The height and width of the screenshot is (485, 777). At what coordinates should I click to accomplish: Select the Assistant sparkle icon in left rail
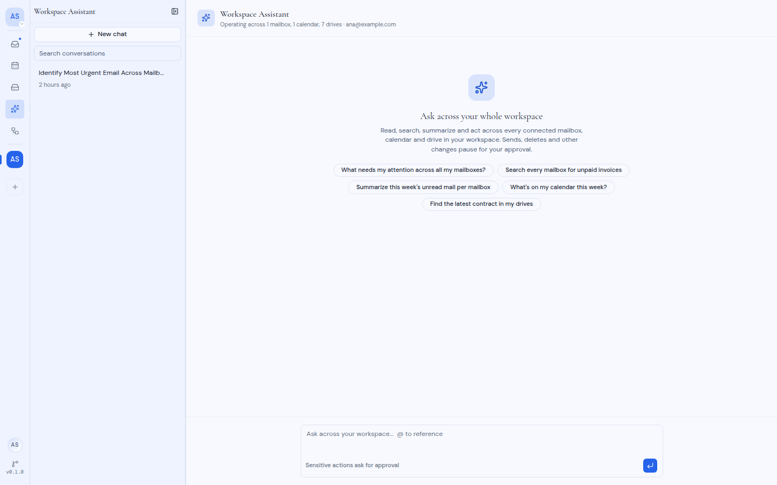tap(15, 109)
